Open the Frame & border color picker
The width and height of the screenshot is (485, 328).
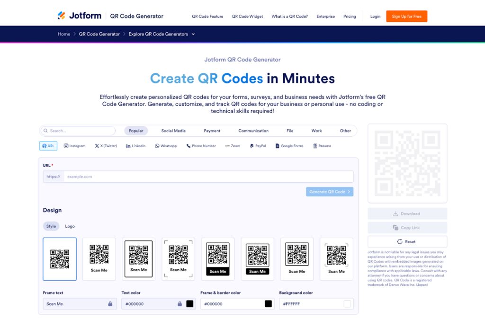pos(267,303)
